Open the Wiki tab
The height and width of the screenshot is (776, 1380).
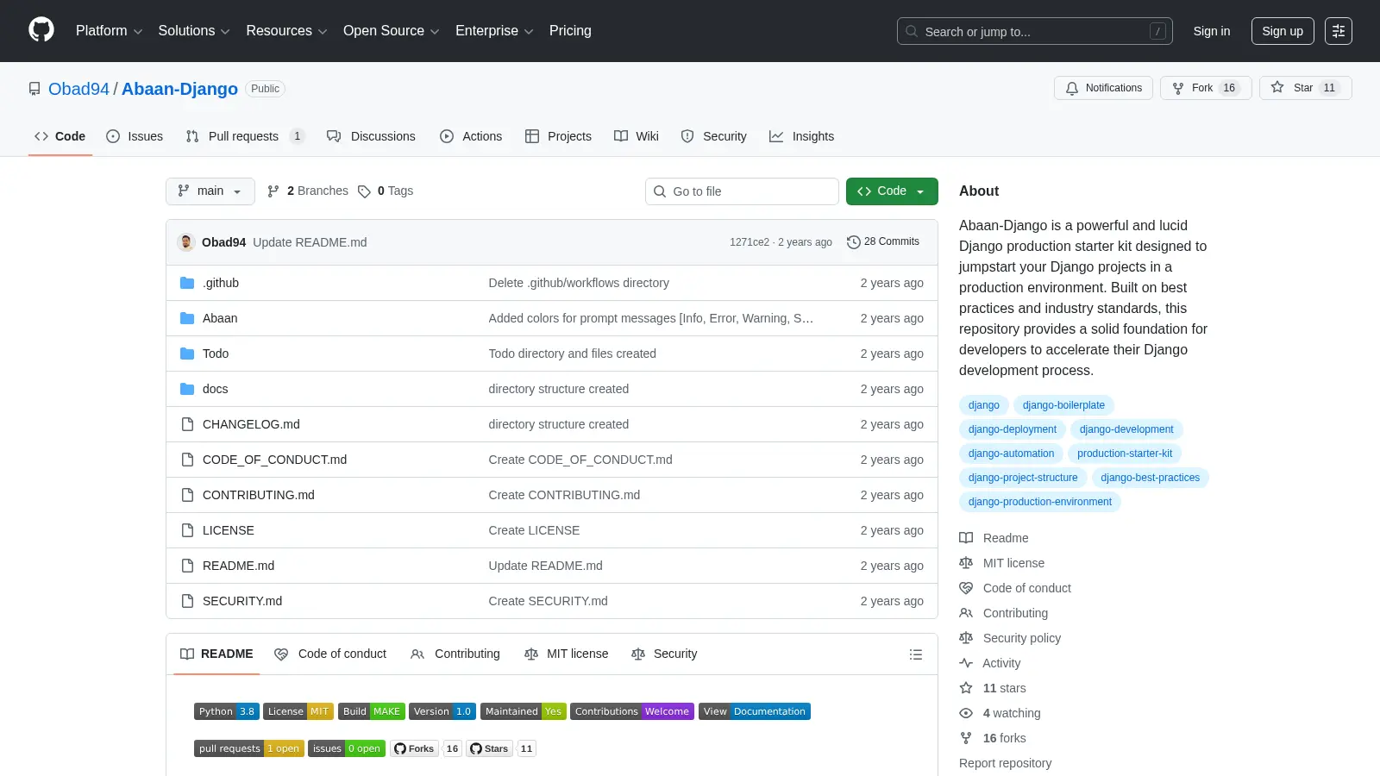pyautogui.click(x=637, y=136)
